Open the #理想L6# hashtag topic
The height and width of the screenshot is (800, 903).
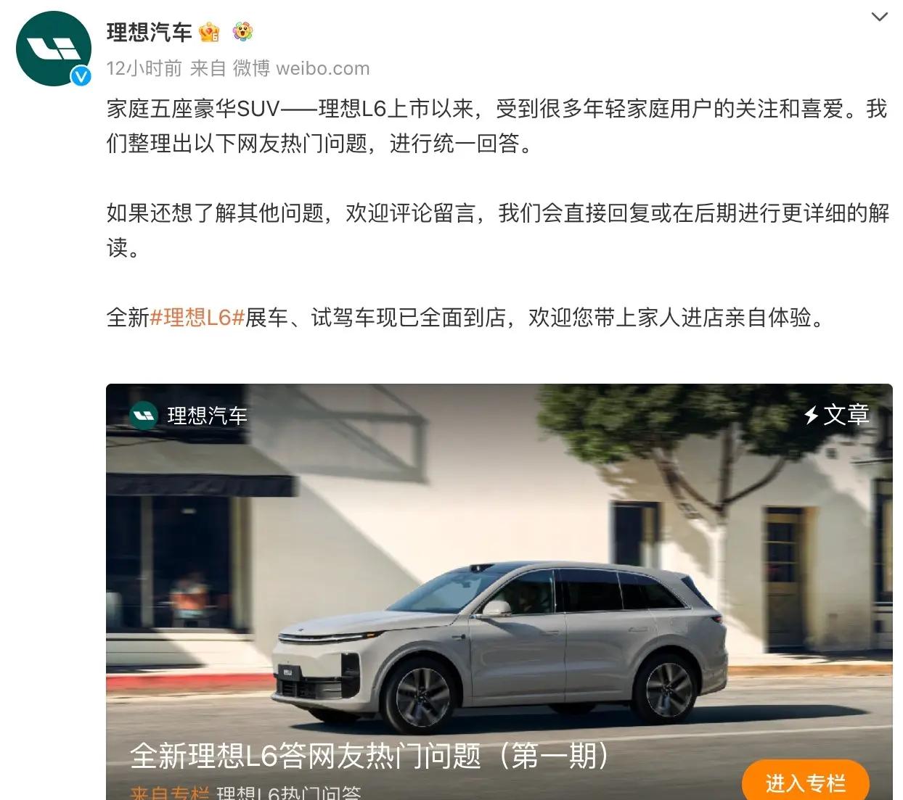tap(197, 318)
